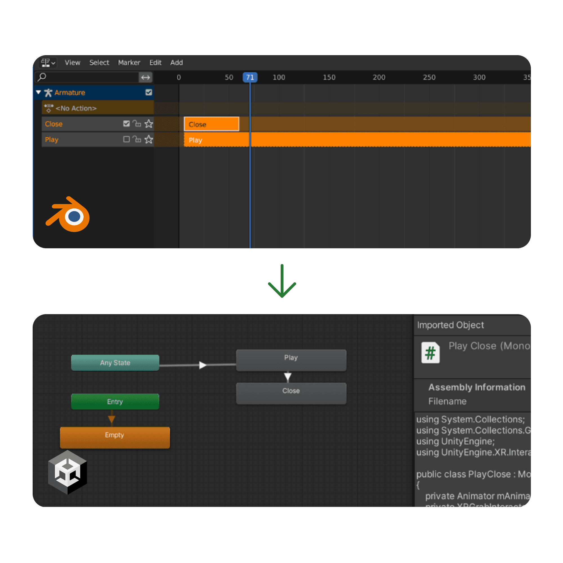Click the C# script file icon
Viewport: 563px width, 563px height.
pyautogui.click(x=430, y=353)
